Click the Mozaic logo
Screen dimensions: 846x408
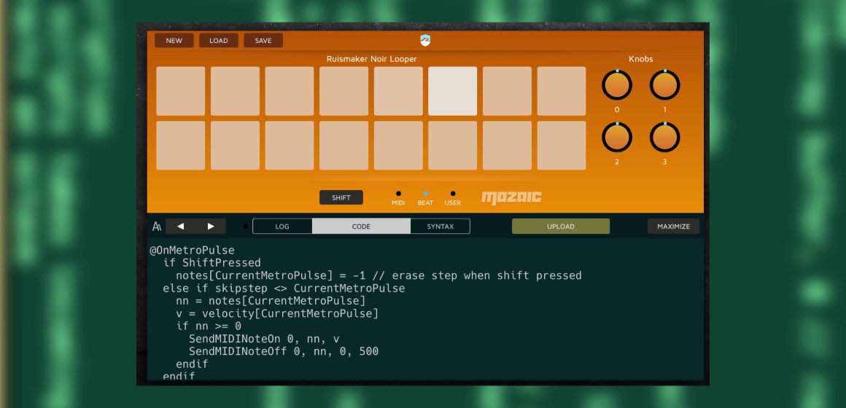[x=511, y=197]
